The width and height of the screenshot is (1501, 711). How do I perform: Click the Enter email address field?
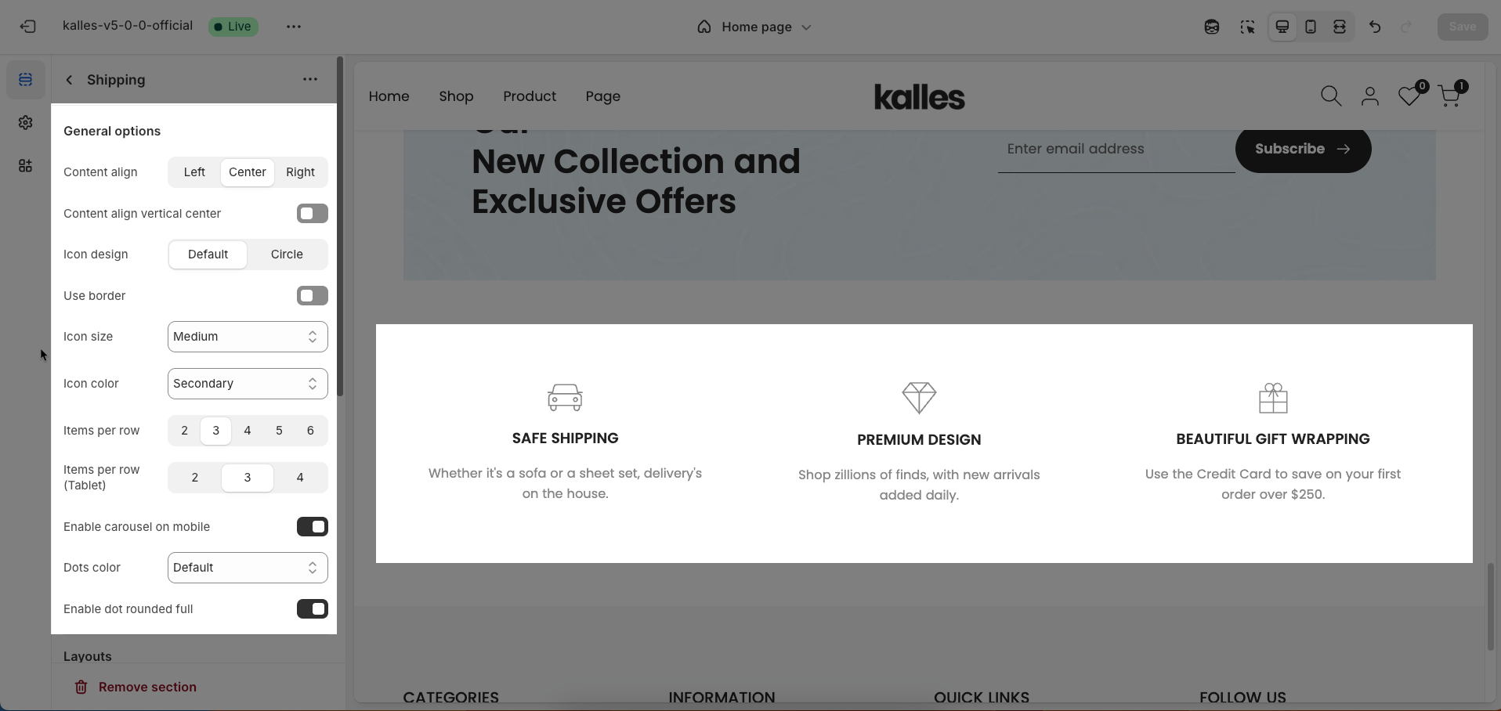point(1116,149)
